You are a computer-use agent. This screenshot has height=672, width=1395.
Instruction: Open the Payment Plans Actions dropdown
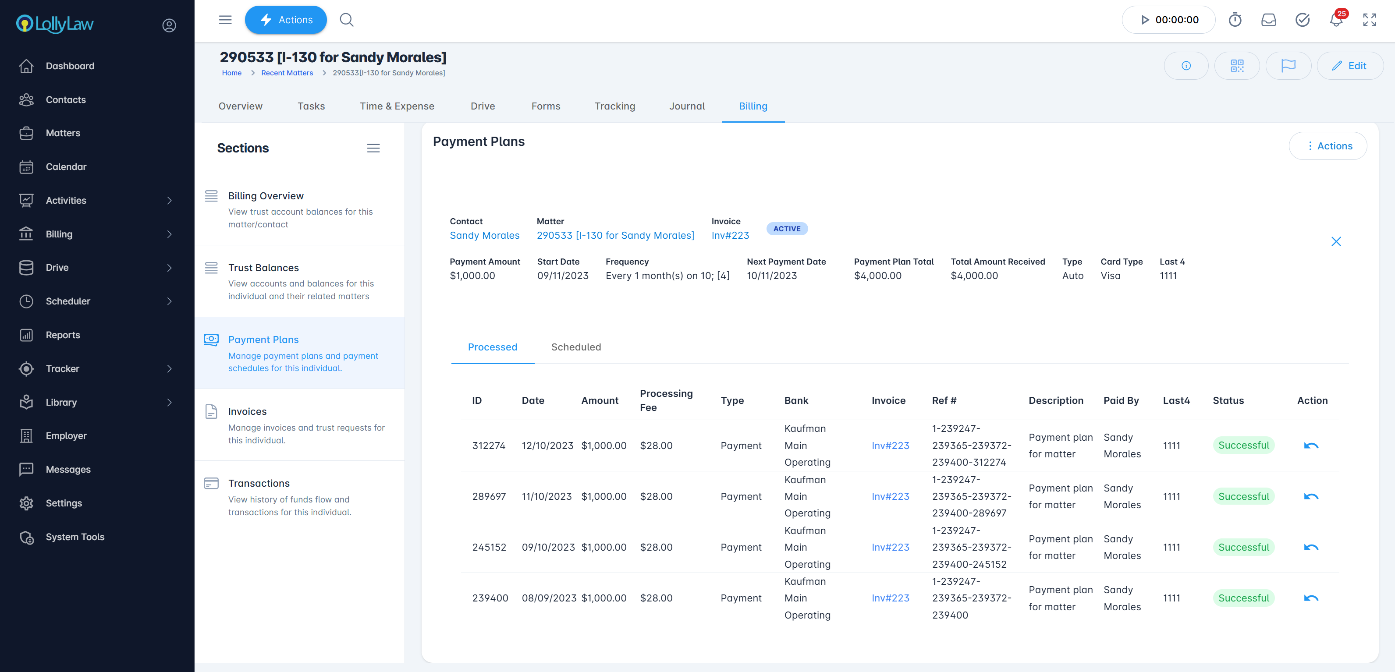point(1328,146)
